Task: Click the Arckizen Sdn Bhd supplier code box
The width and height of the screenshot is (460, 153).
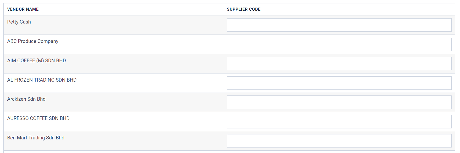Action: tap(339, 102)
